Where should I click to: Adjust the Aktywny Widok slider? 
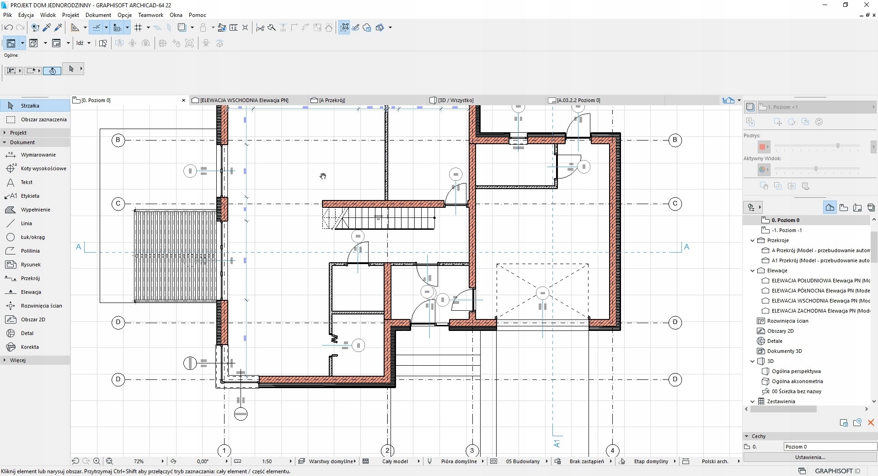[816, 169]
